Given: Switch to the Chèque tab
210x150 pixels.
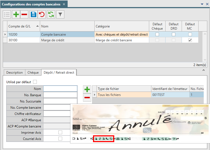Looking at the screenshot, I should click(x=33, y=73).
